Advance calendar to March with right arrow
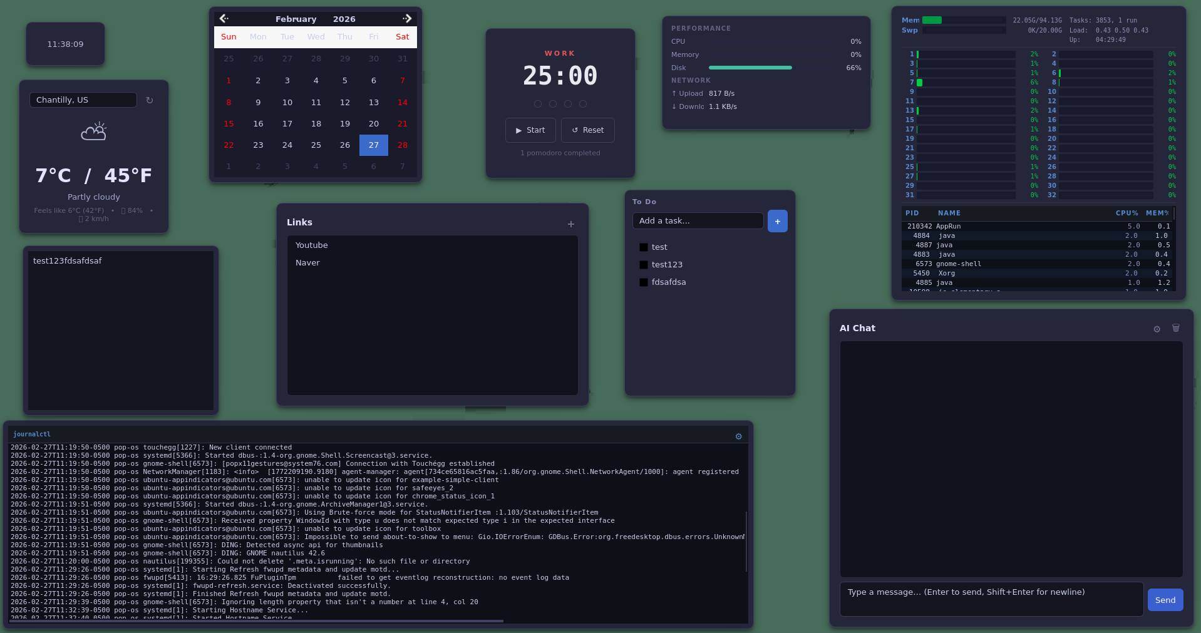This screenshot has width=1201, height=633. [x=407, y=18]
